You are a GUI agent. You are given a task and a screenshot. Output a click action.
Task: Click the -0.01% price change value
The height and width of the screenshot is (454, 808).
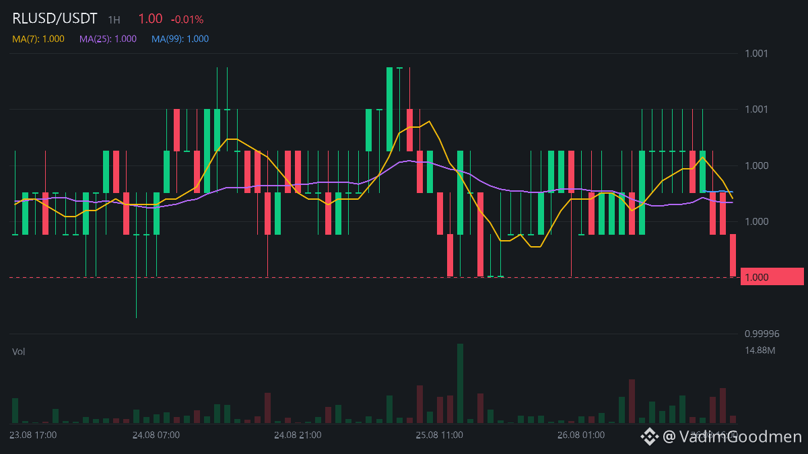pos(187,20)
